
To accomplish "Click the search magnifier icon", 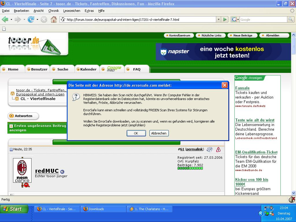I will [x=291, y=19].
